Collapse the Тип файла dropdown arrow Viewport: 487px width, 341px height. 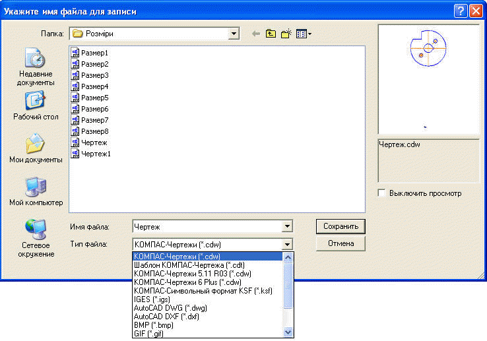(x=287, y=244)
